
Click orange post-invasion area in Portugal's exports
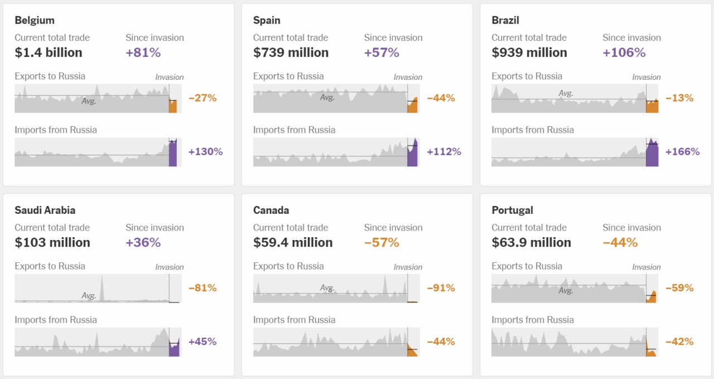click(x=652, y=298)
